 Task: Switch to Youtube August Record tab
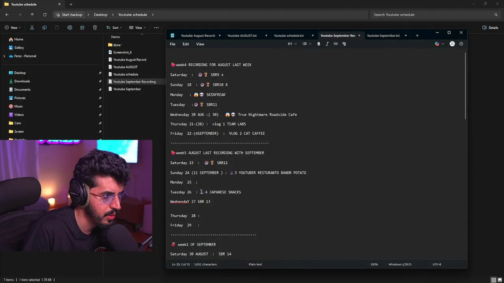click(x=198, y=35)
